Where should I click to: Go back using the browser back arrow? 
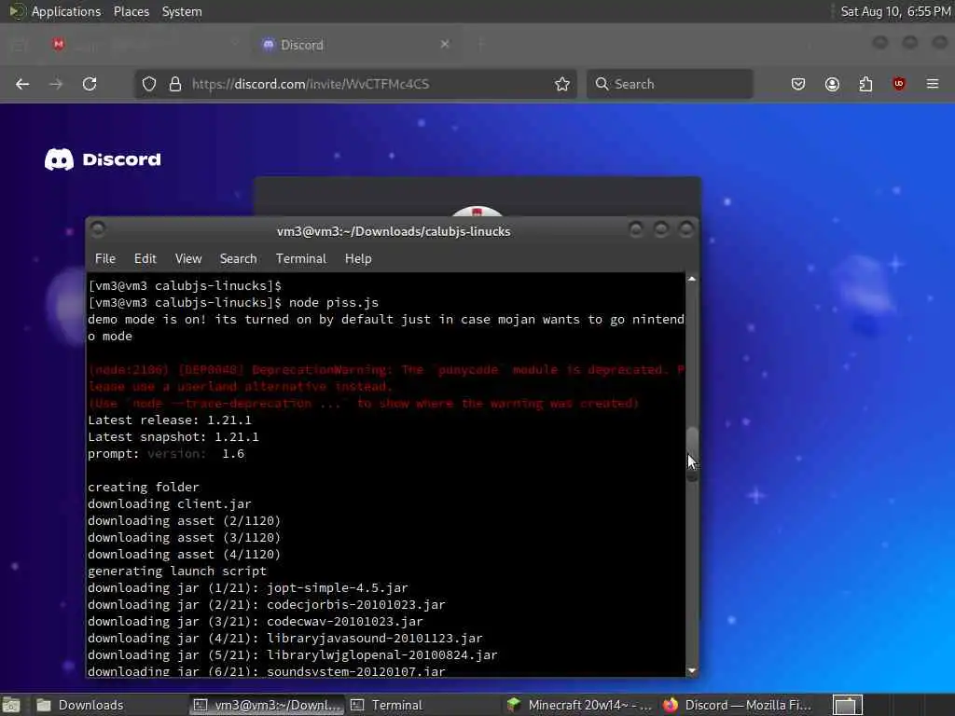click(22, 84)
